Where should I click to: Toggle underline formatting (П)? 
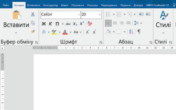[x=57, y=24]
